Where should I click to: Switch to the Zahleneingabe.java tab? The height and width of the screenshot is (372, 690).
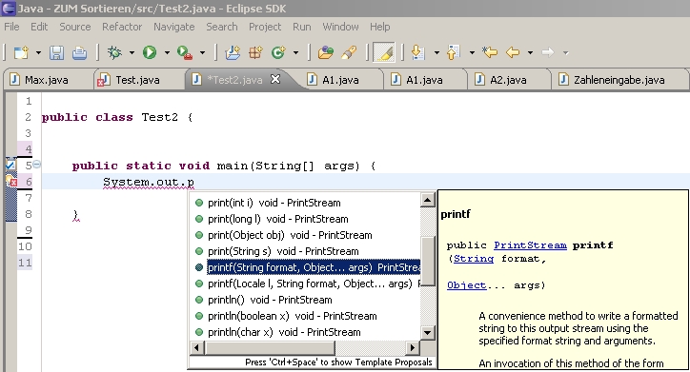619,80
